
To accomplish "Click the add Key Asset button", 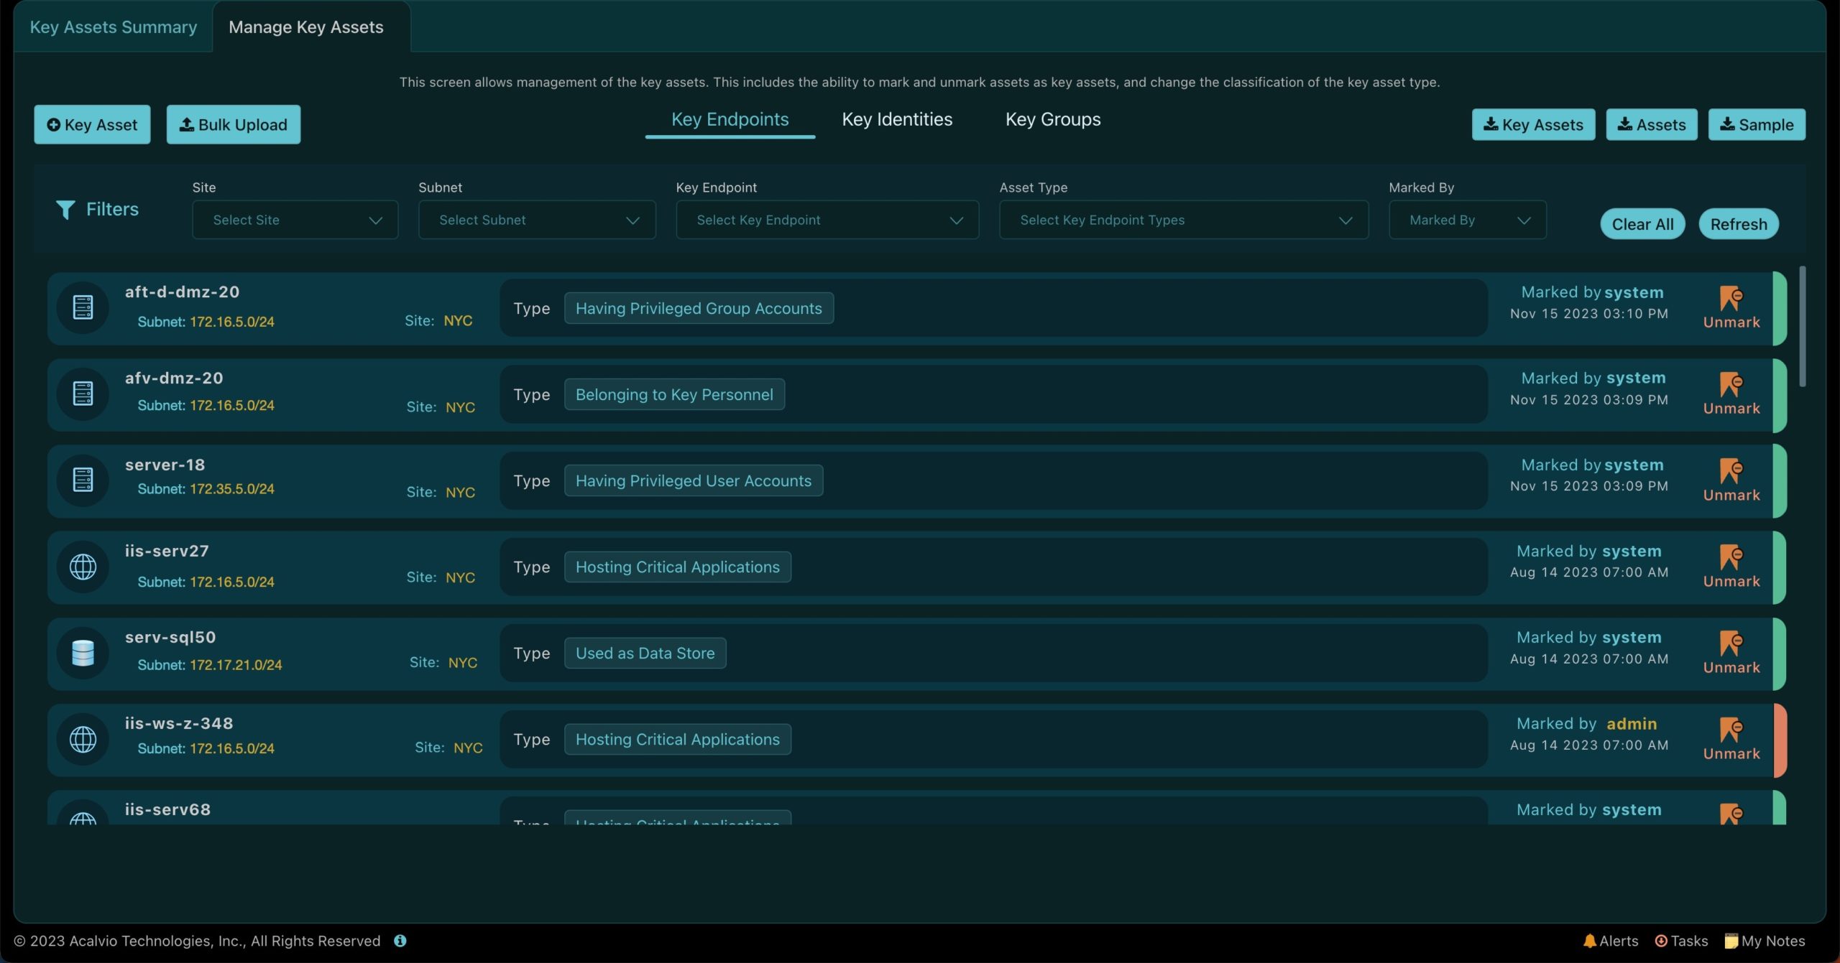I will pyautogui.click(x=92, y=124).
